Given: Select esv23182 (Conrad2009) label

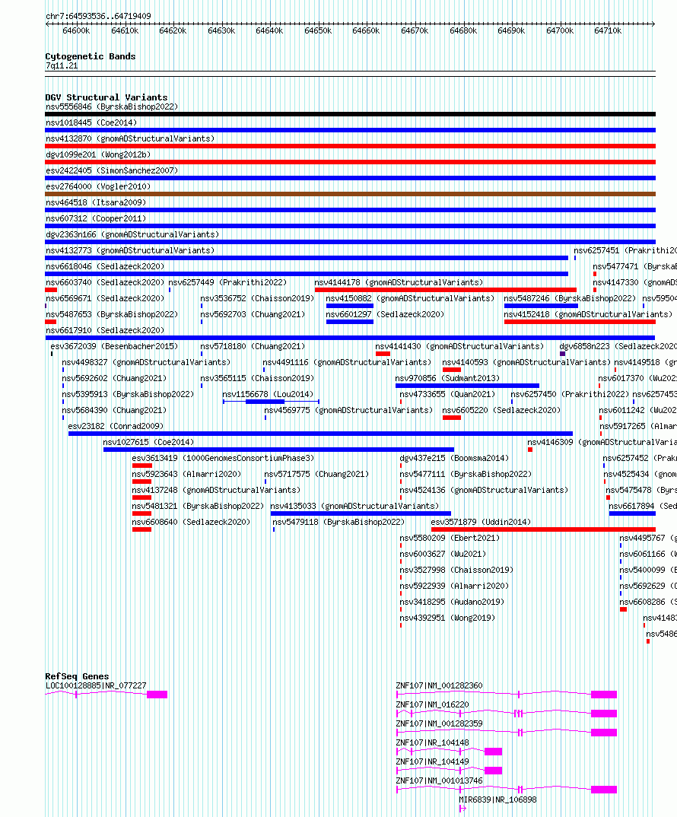Looking at the screenshot, I should point(116,426).
